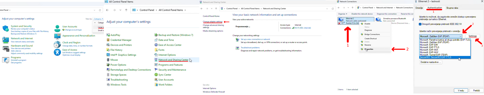Open the Date and Time icon
Viewport: 484px width, 95px height.
156,40
